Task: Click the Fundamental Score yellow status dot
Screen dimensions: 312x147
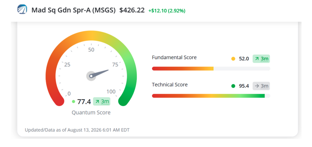Action: [x=233, y=59]
